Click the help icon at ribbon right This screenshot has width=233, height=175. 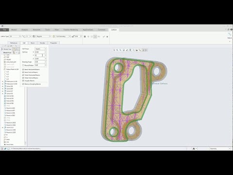(232, 30)
